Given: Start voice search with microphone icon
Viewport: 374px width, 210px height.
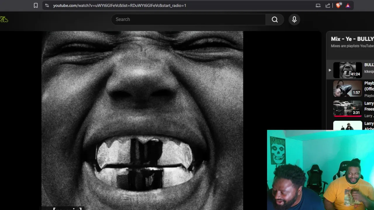Looking at the screenshot, I should (294, 19).
